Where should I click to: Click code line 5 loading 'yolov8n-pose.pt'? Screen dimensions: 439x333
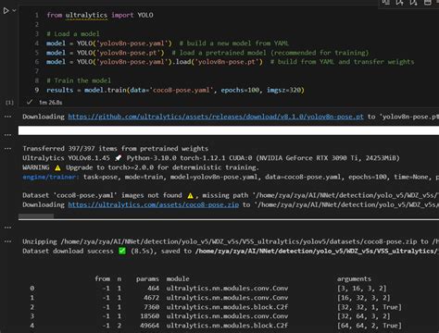(207, 53)
